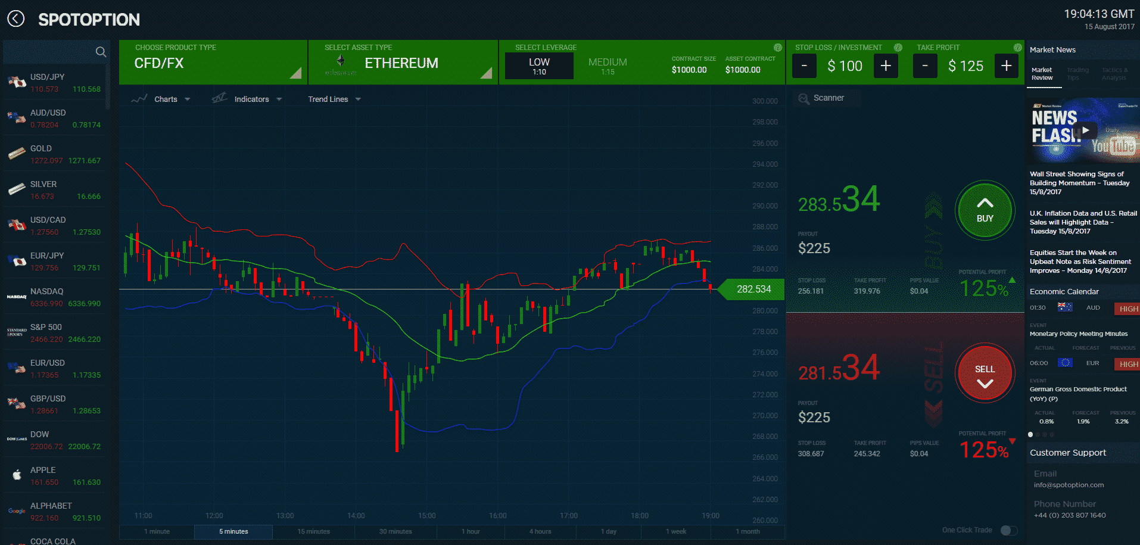Image resolution: width=1140 pixels, height=545 pixels.
Task: Select GOLD in the asset list
Action: pyautogui.click(x=54, y=154)
